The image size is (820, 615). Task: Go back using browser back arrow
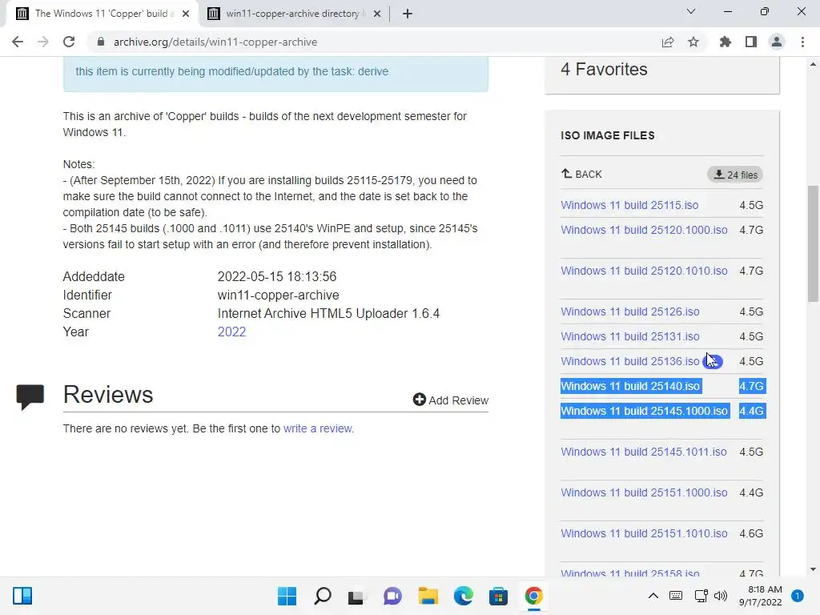tap(18, 42)
